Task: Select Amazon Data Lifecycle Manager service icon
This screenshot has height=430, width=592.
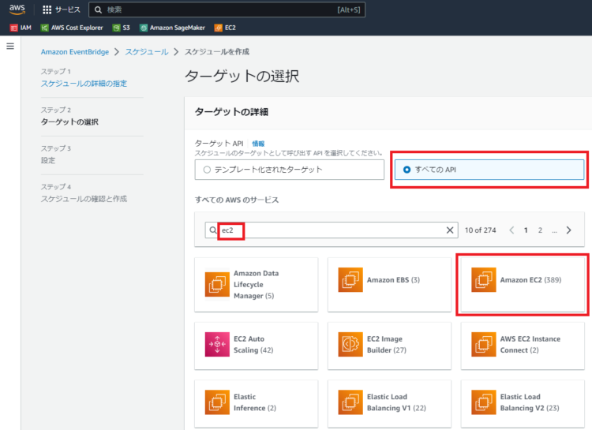Action: point(217,284)
